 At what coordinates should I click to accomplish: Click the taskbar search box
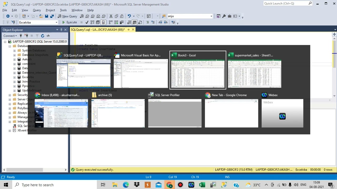click(x=54, y=185)
